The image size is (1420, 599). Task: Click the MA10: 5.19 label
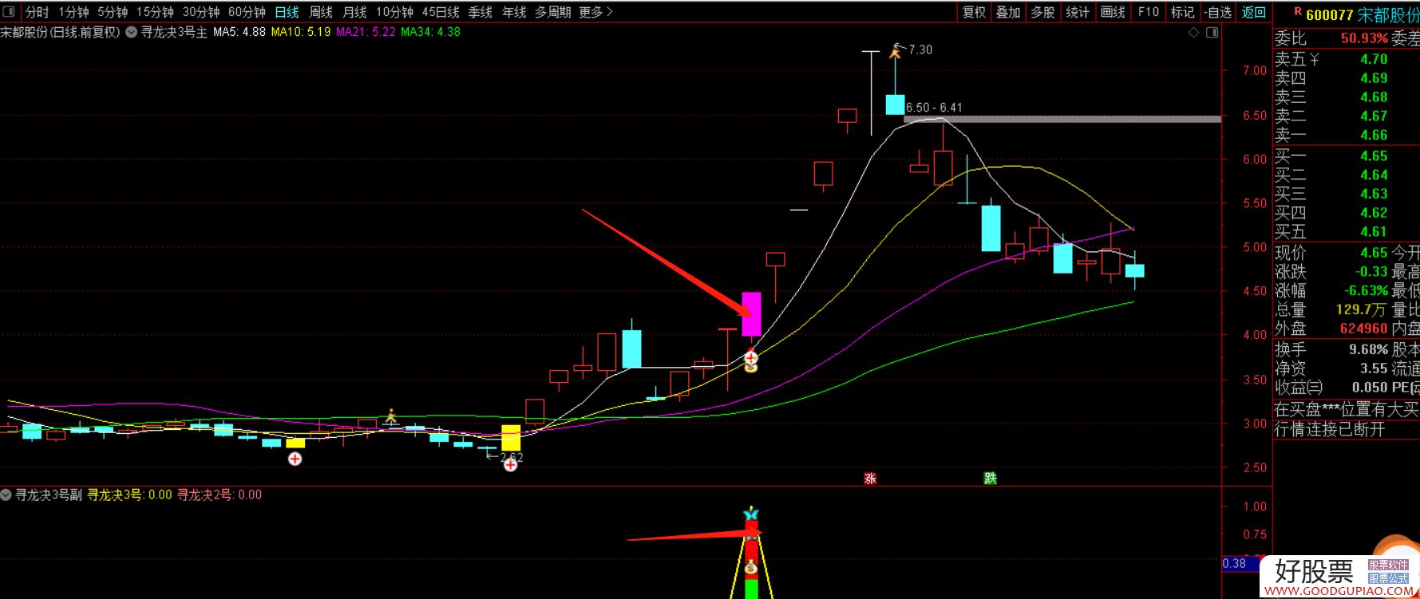coord(301,33)
